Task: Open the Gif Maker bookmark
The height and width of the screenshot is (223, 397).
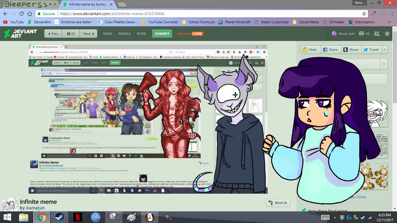Action: click(x=334, y=22)
